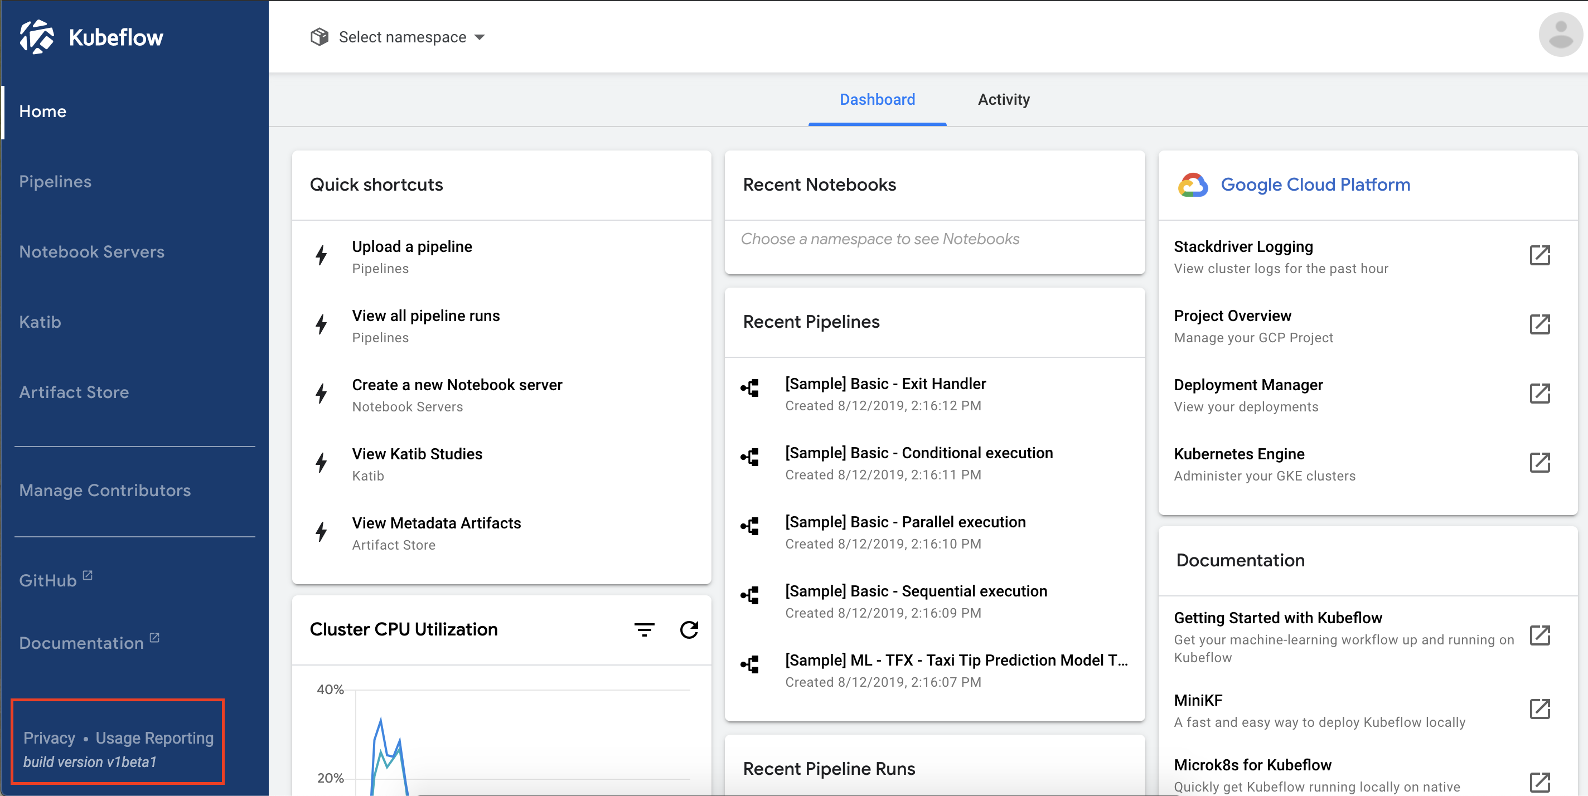Open the Privacy link in sidebar footer
This screenshot has width=1588, height=796.
[x=49, y=738]
